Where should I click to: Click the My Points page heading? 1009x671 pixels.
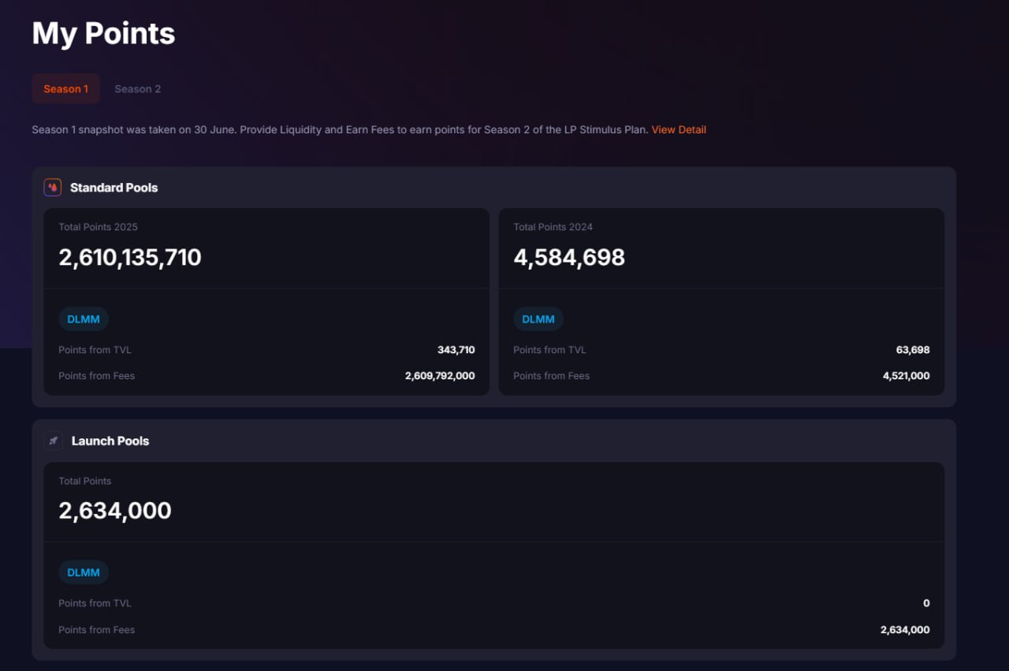click(x=103, y=34)
